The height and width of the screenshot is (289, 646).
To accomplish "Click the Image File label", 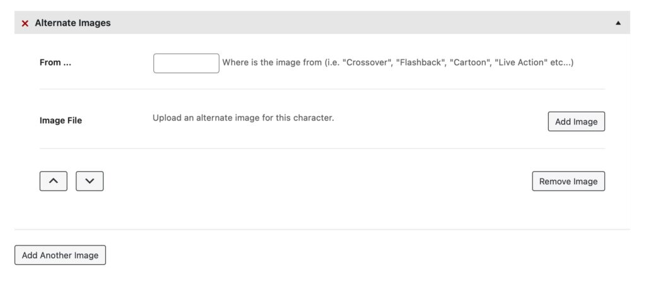I will click(61, 121).
